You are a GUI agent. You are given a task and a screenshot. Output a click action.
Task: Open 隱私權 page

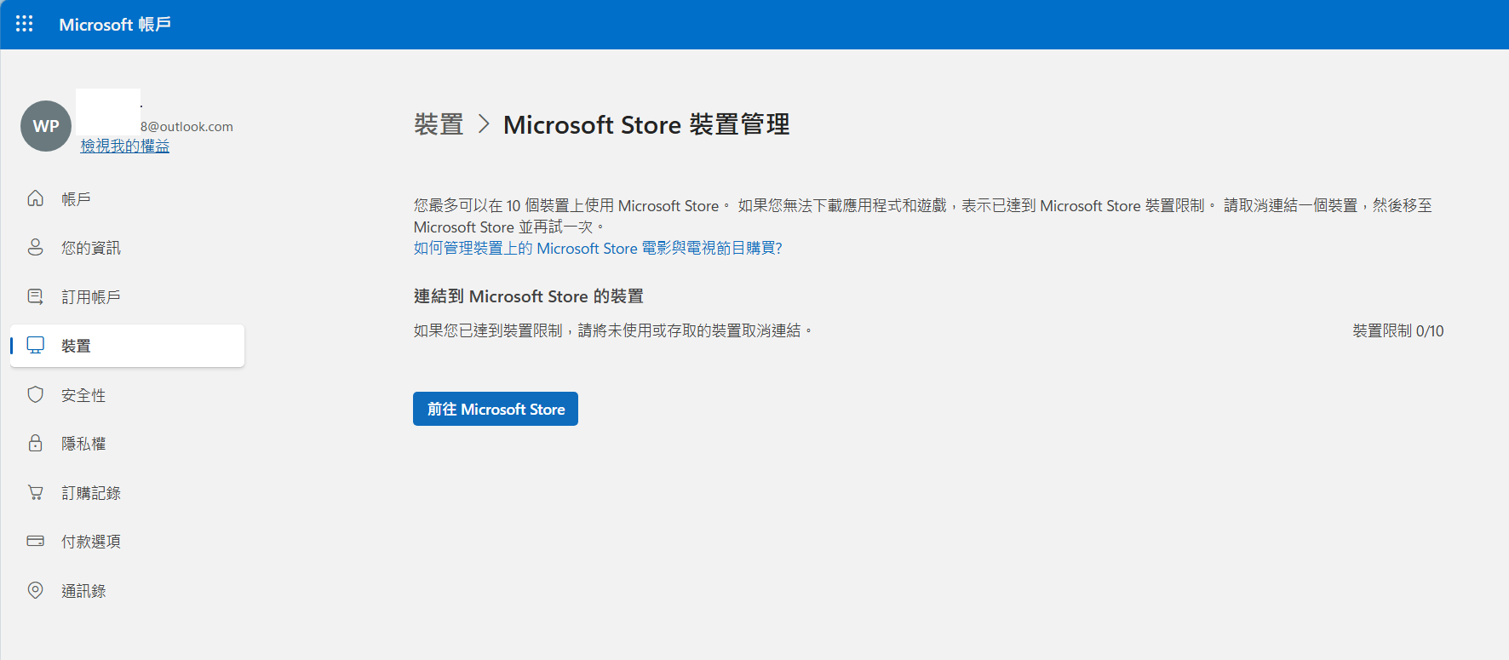pyautogui.click(x=127, y=444)
